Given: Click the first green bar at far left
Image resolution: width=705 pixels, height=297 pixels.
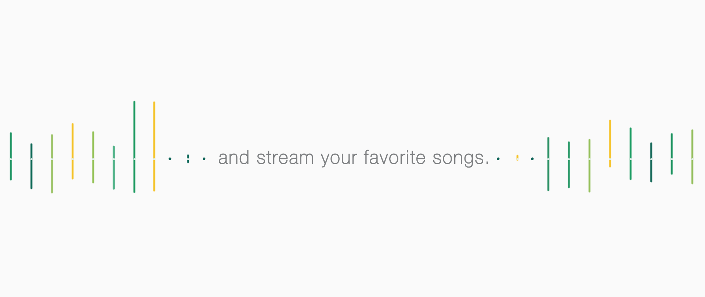Looking at the screenshot, I should click(11, 156).
